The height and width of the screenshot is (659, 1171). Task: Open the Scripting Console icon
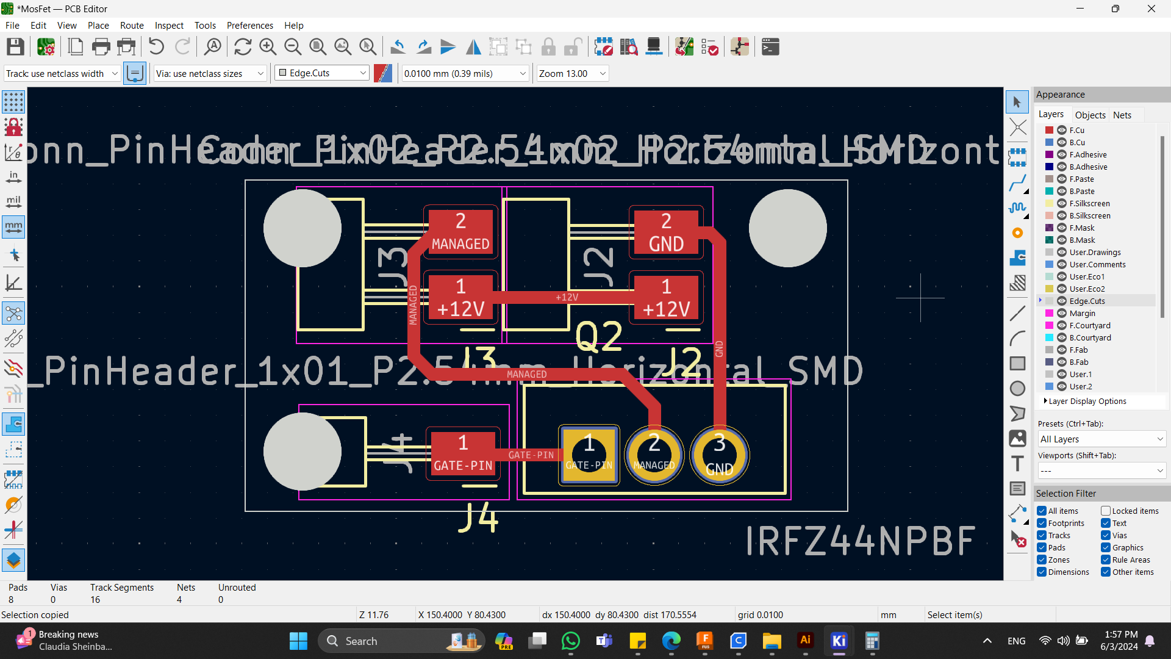point(770,47)
